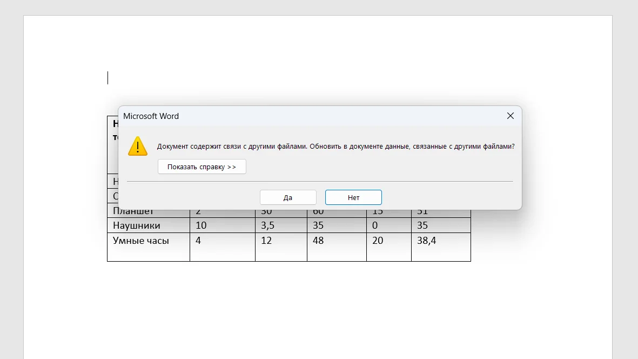
Task: Click the yellow warning triangle icon
Action: coord(138,147)
